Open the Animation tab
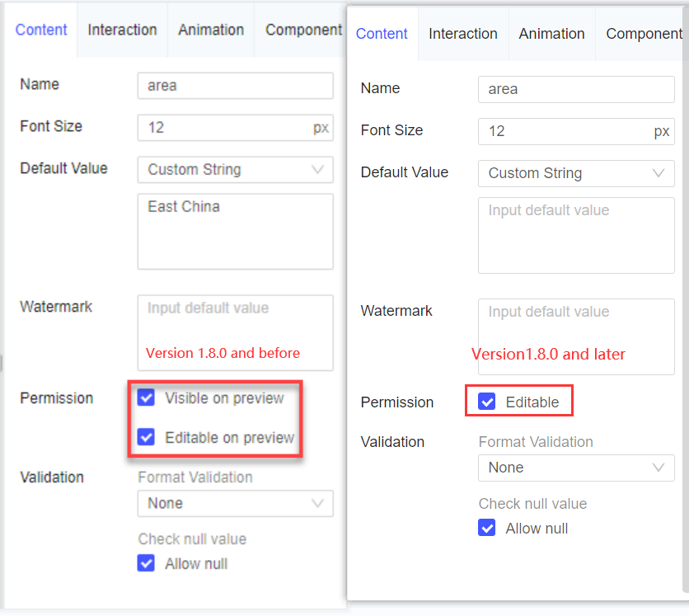Viewport: 689px width, 616px height. [x=210, y=30]
